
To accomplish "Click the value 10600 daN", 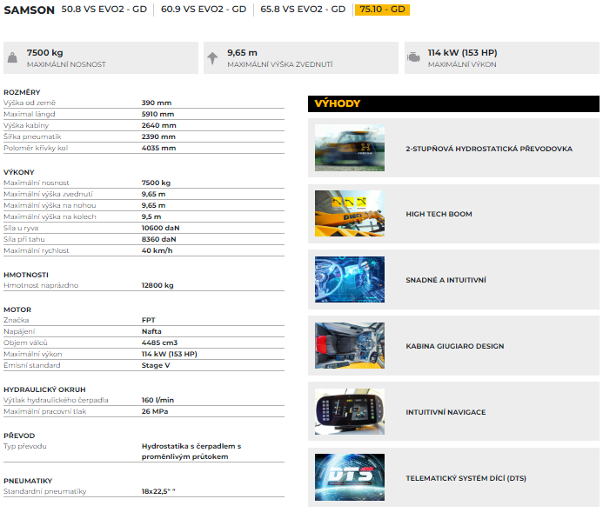I will tap(160, 228).
